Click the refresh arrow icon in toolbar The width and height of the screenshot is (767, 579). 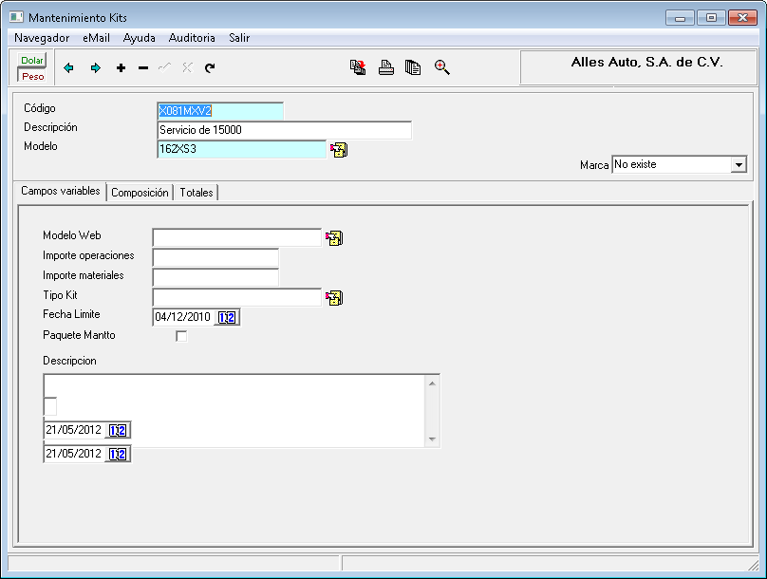210,68
